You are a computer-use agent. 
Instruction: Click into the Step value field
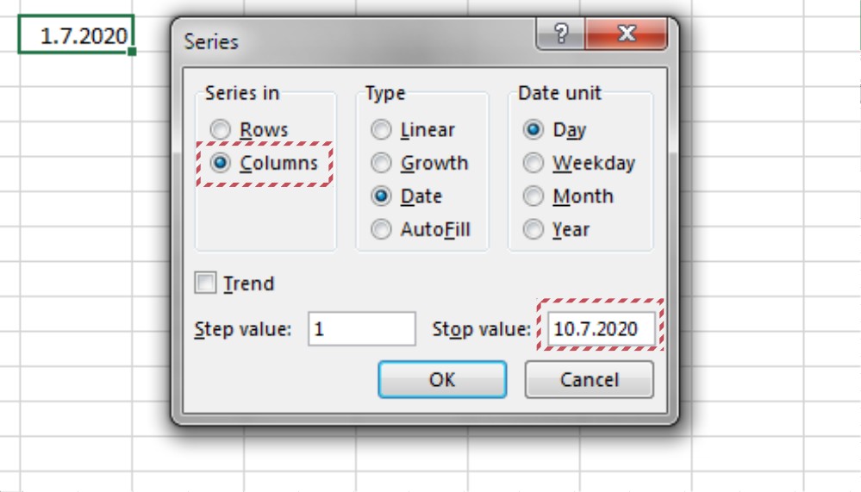tap(362, 329)
